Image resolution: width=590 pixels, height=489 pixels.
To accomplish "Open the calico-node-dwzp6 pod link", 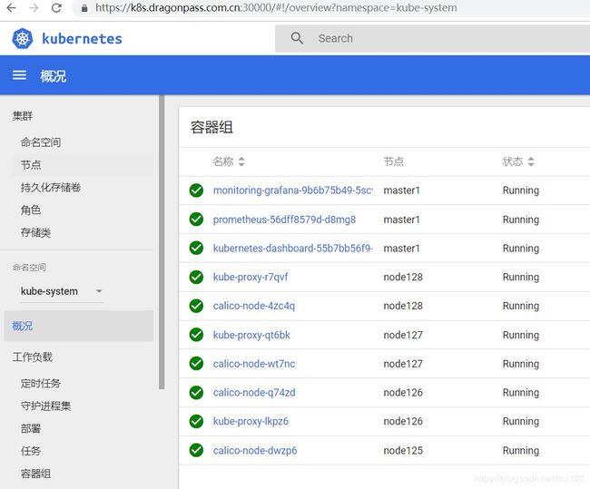I will tap(255, 450).
